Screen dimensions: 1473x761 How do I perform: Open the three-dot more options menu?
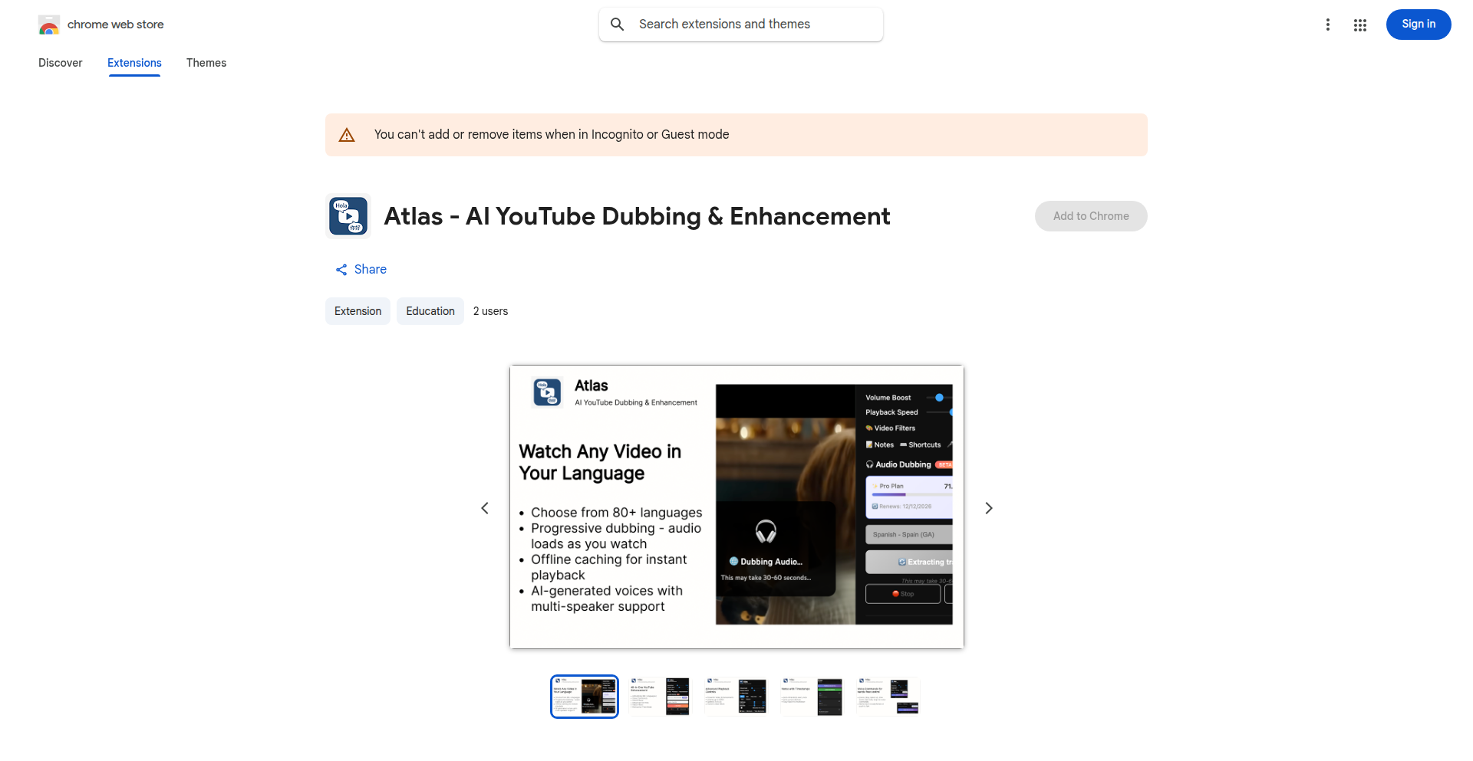1328,24
